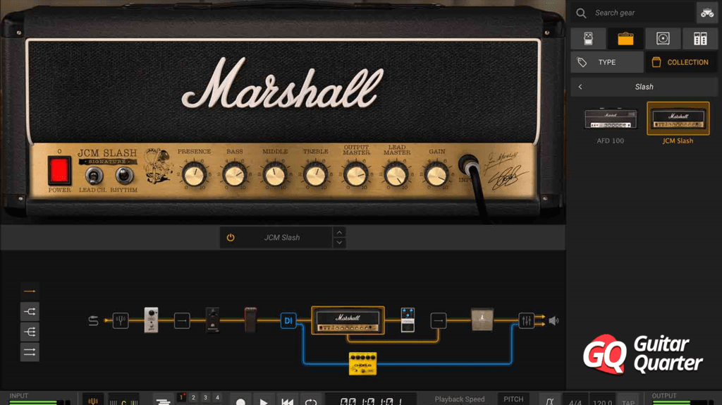Toggle the red amp Power switch
This screenshot has width=722, height=405.
click(60, 171)
